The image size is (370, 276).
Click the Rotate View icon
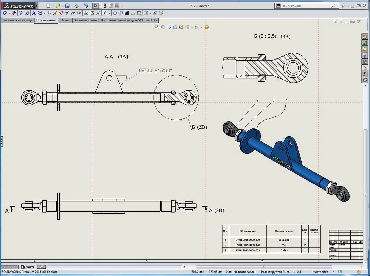(175, 27)
